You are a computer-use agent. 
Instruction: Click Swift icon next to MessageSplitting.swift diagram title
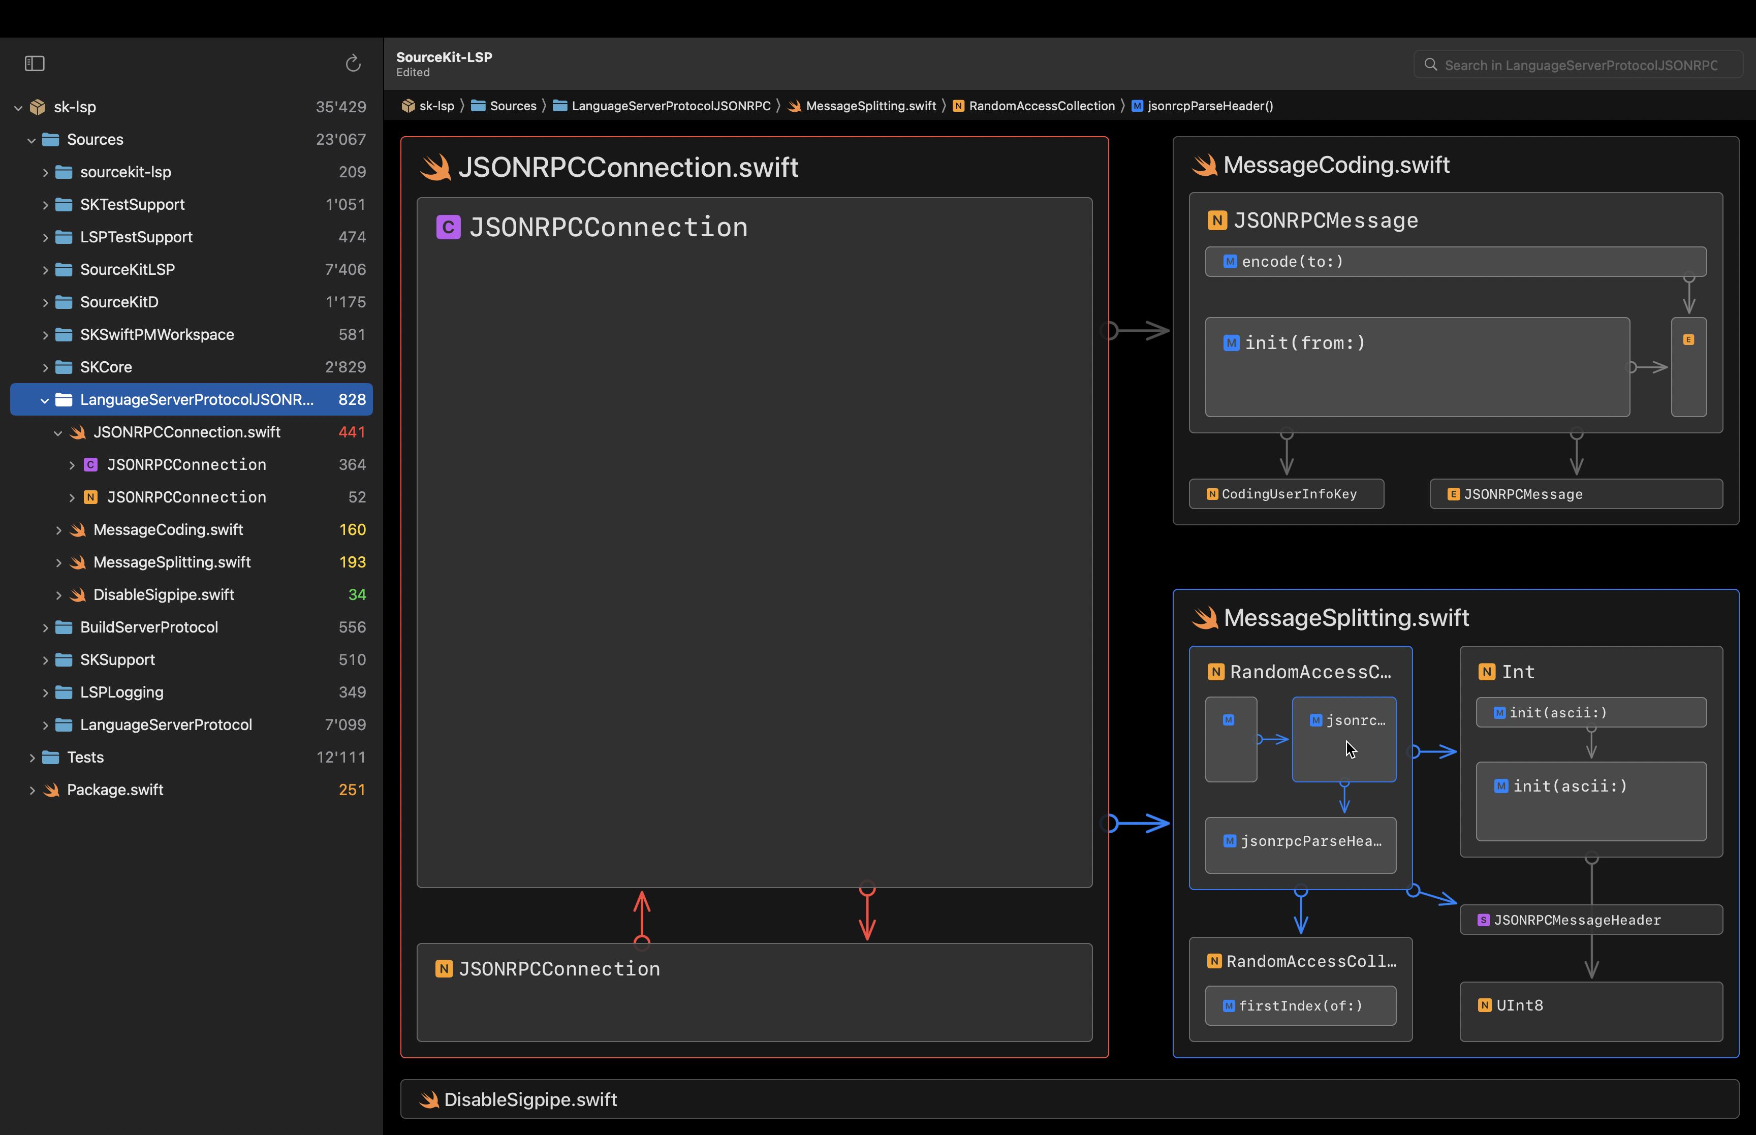(x=1205, y=618)
